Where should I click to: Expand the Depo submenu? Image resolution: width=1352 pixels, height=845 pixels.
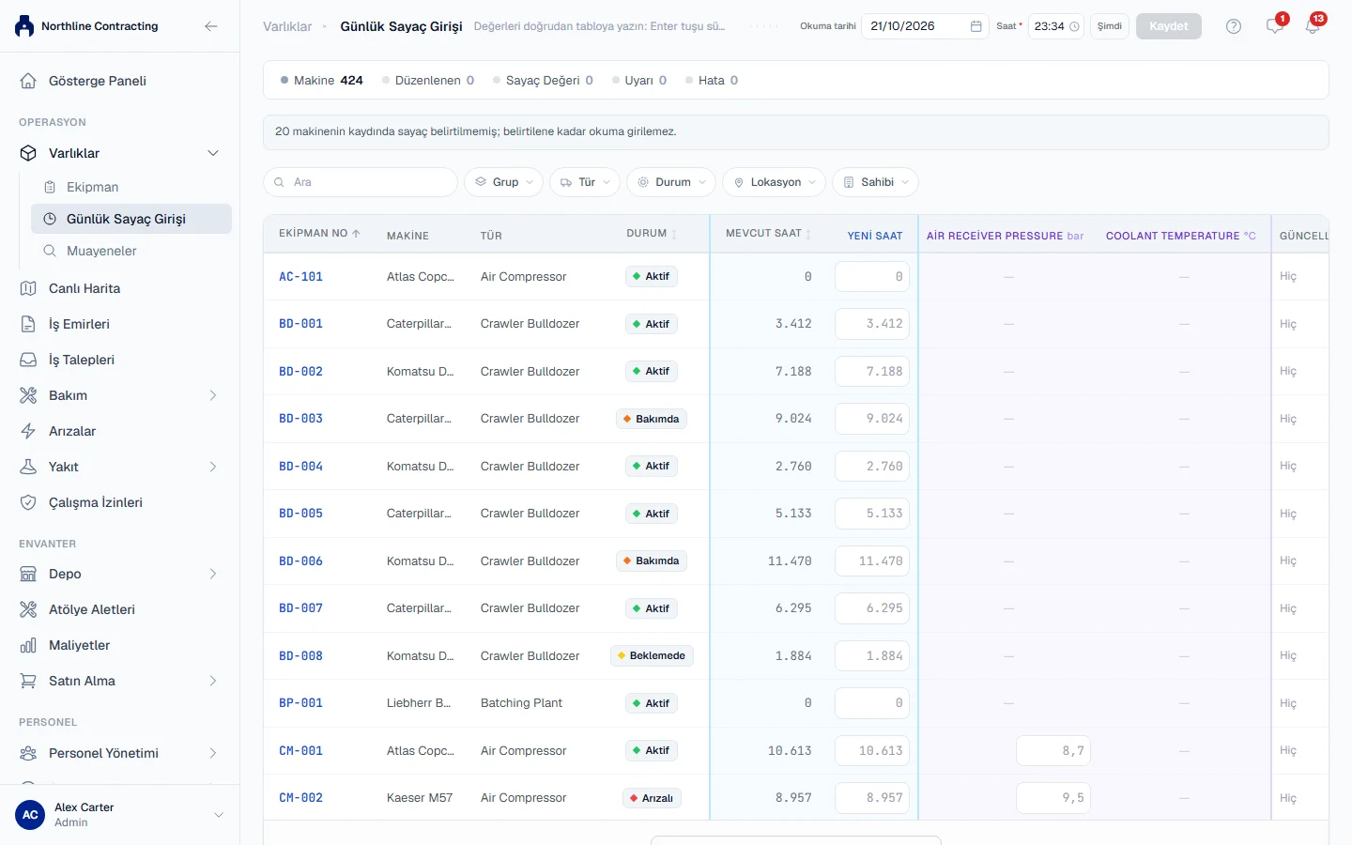pos(213,574)
